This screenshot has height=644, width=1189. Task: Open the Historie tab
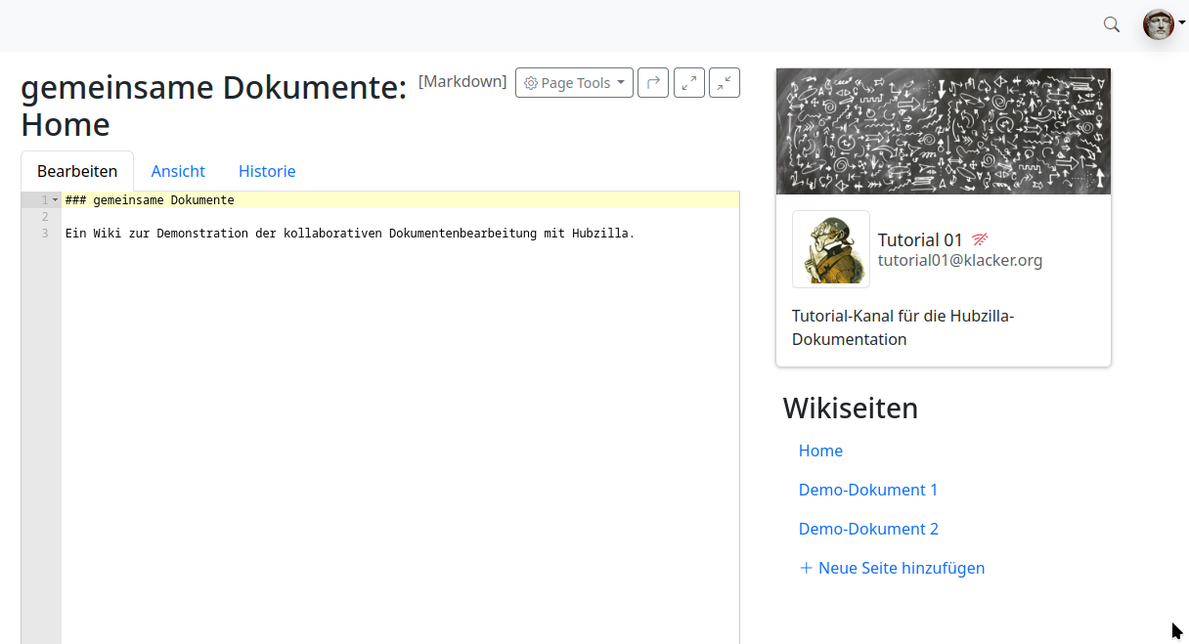[267, 171]
